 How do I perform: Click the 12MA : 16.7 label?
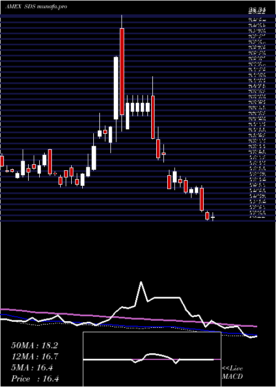(x=34, y=357)
